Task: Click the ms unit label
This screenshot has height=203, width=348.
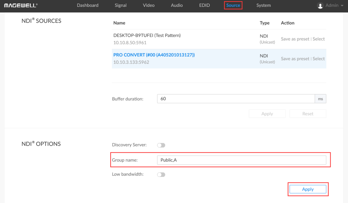Action: click(320, 99)
